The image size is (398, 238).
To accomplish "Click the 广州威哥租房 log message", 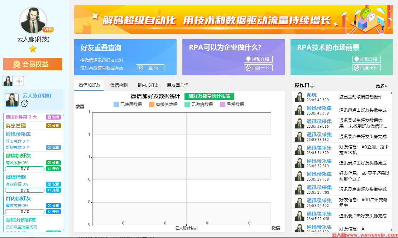I will [363, 203].
